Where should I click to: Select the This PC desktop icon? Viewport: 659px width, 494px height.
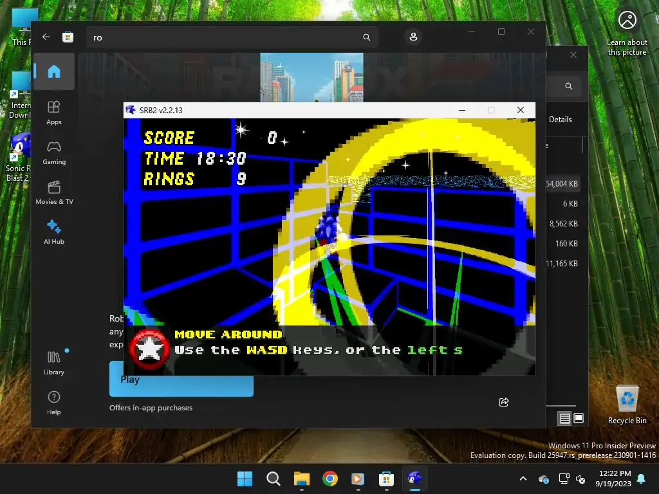21,27
